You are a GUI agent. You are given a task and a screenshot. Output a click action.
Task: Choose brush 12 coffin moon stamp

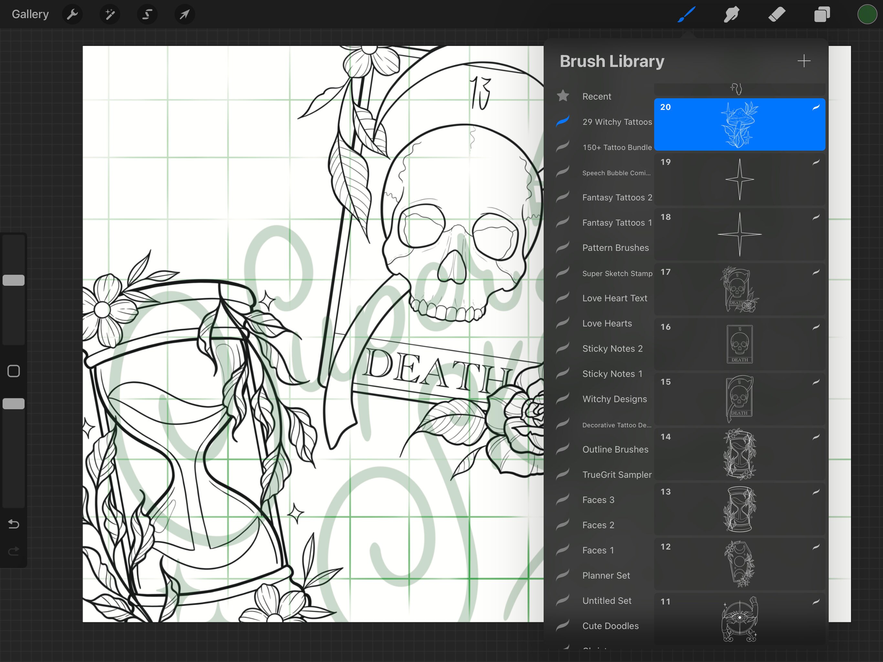tap(740, 564)
